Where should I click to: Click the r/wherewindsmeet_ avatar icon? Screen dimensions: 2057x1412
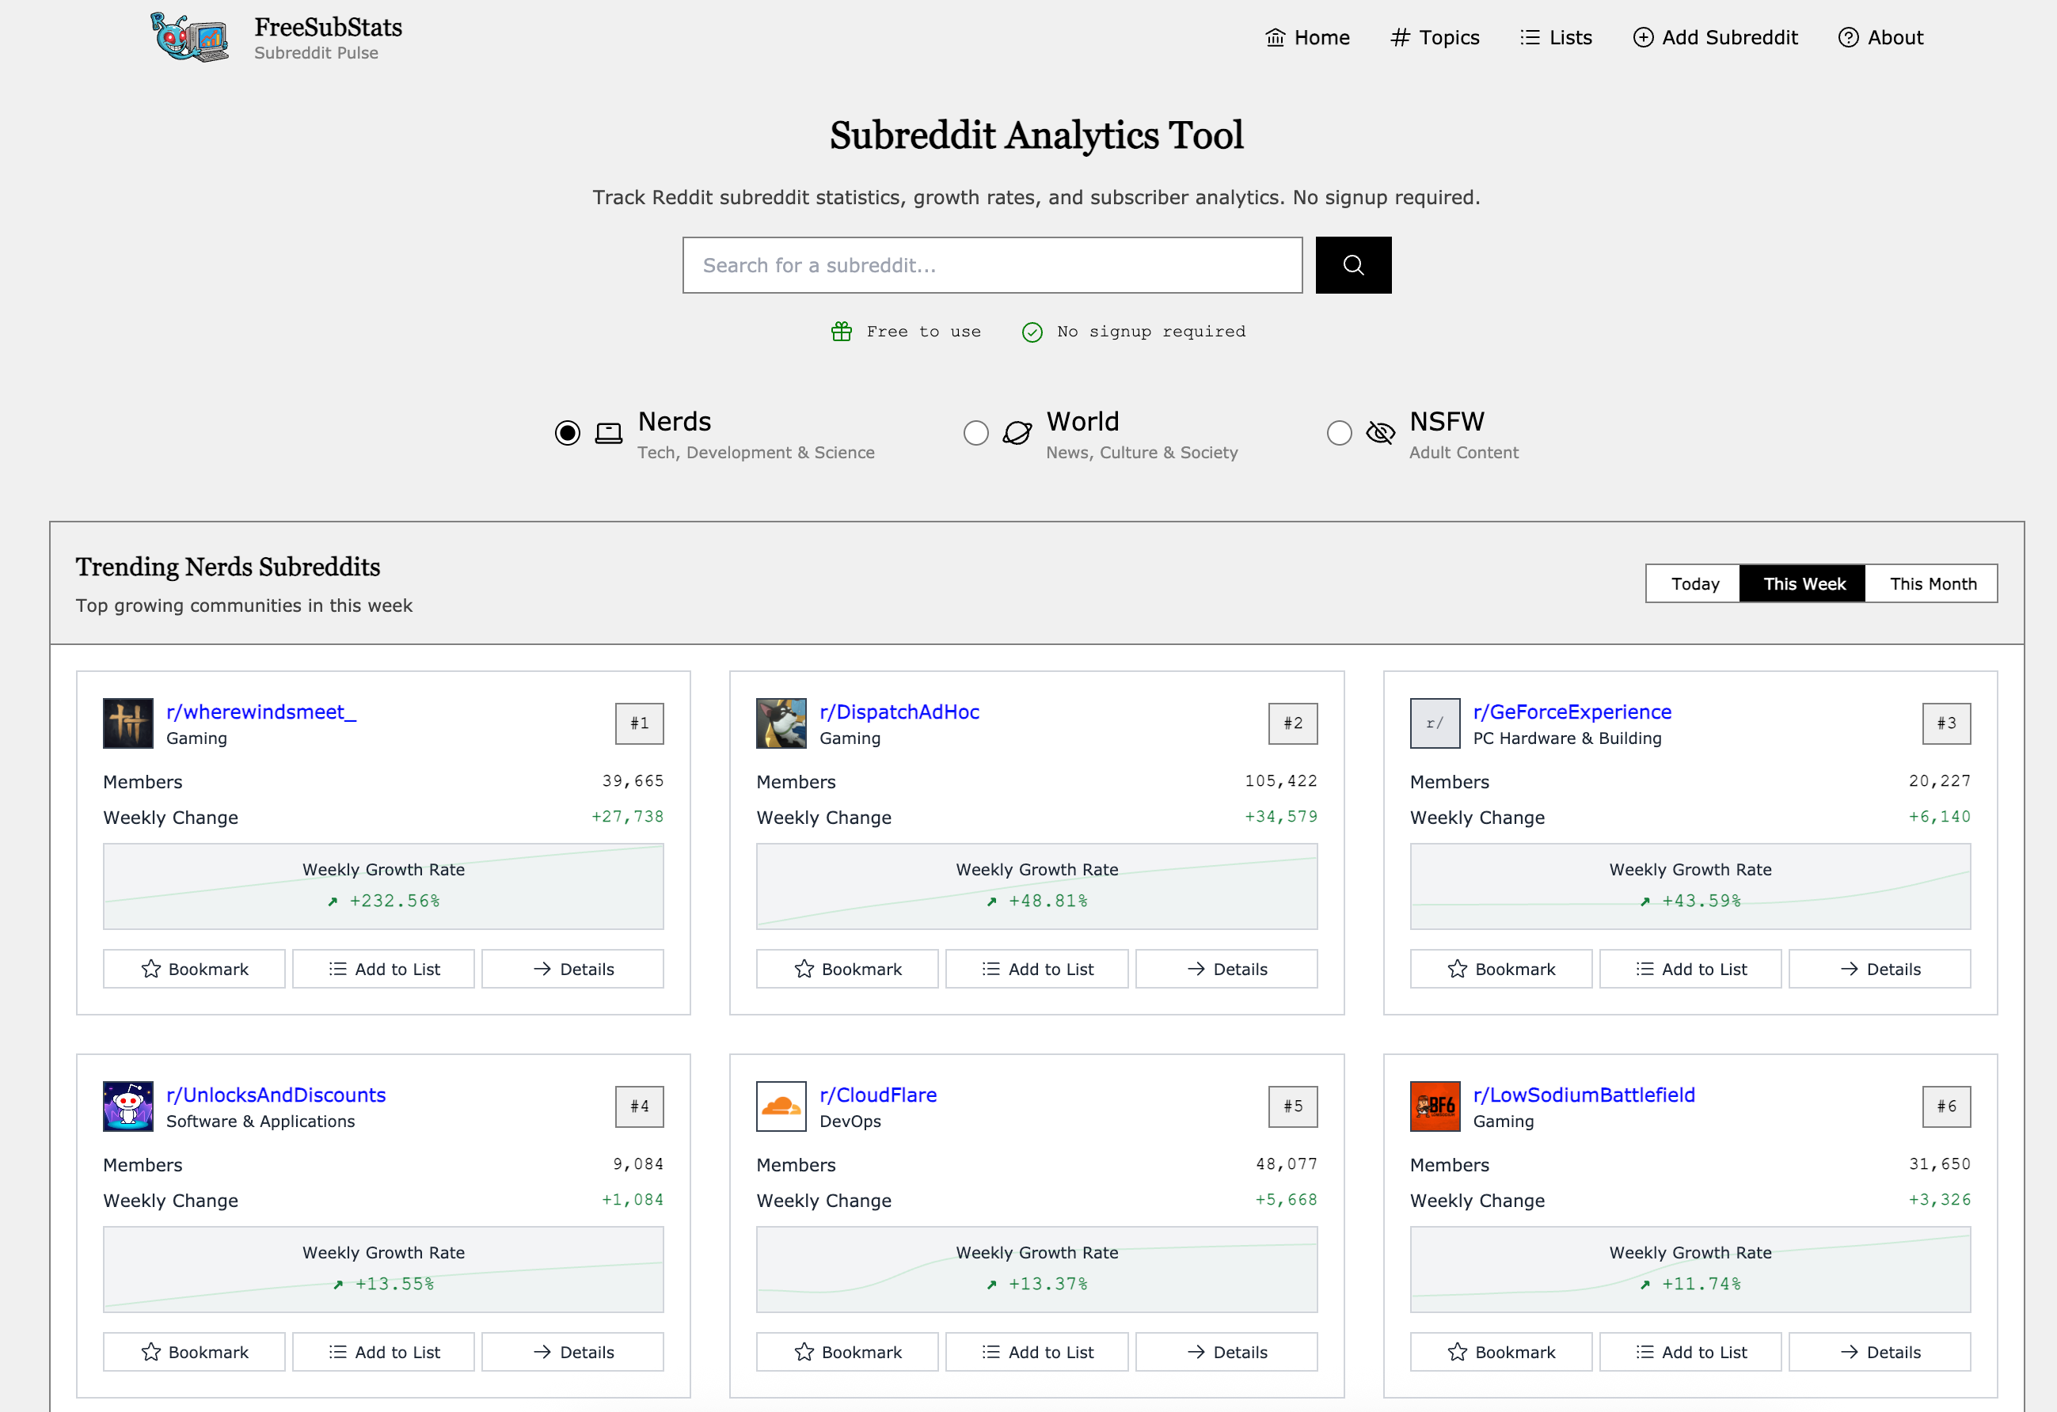pyautogui.click(x=127, y=723)
